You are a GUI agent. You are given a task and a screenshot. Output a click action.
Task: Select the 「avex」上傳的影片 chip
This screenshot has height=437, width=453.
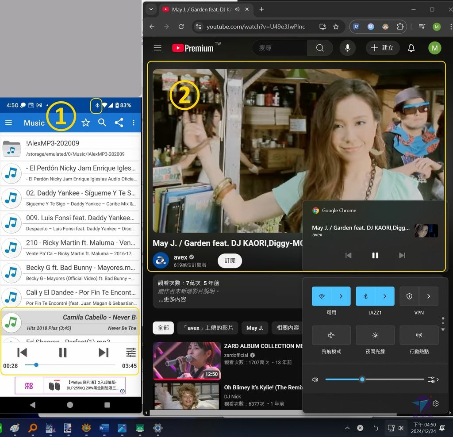pyautogui.click(x=208, y=328)
